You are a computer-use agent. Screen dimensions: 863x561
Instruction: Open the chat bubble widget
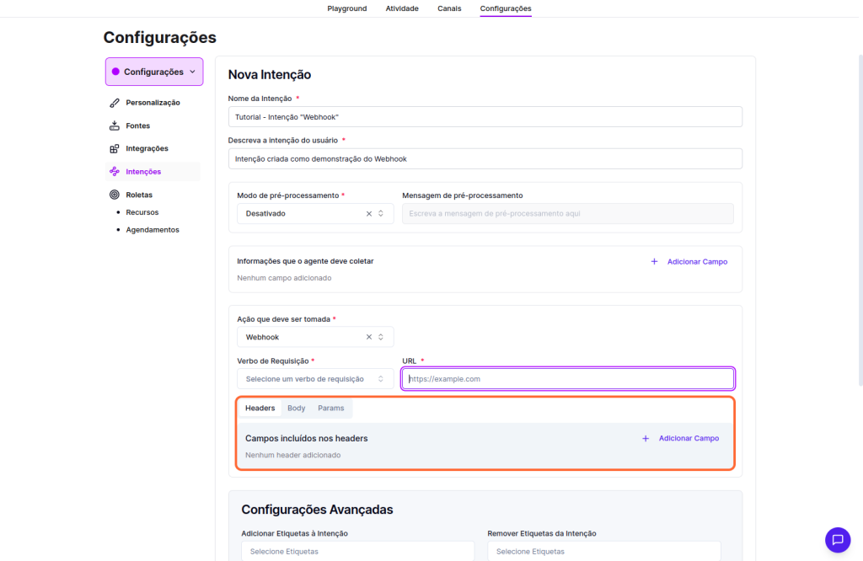837,540
